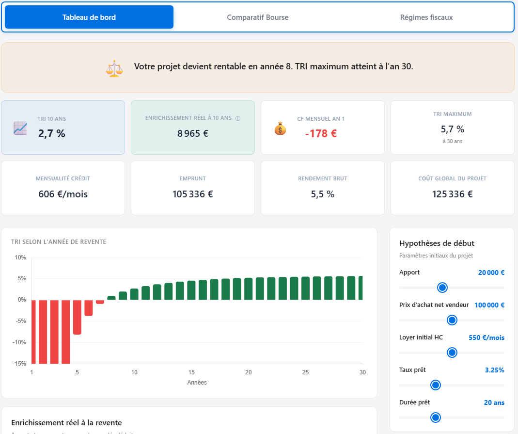
Task: Click the Taux prêt slider handle
Action: 435,385
